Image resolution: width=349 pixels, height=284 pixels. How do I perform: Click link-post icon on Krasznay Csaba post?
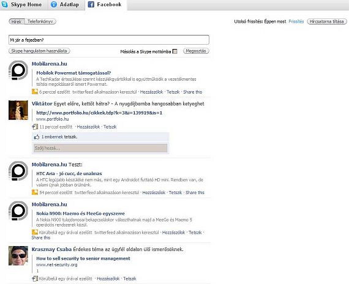pos(35,278)
